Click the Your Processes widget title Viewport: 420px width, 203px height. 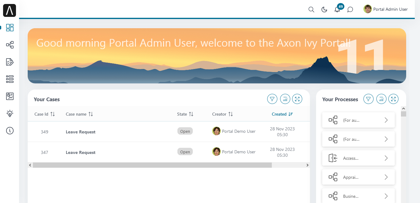[x=340, y=99]
